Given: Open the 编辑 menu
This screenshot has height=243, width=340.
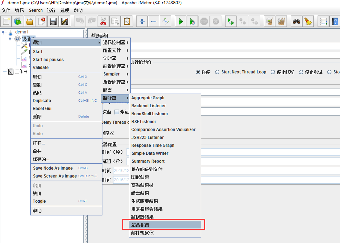Looking at the screenshot, I should (19, 10).
